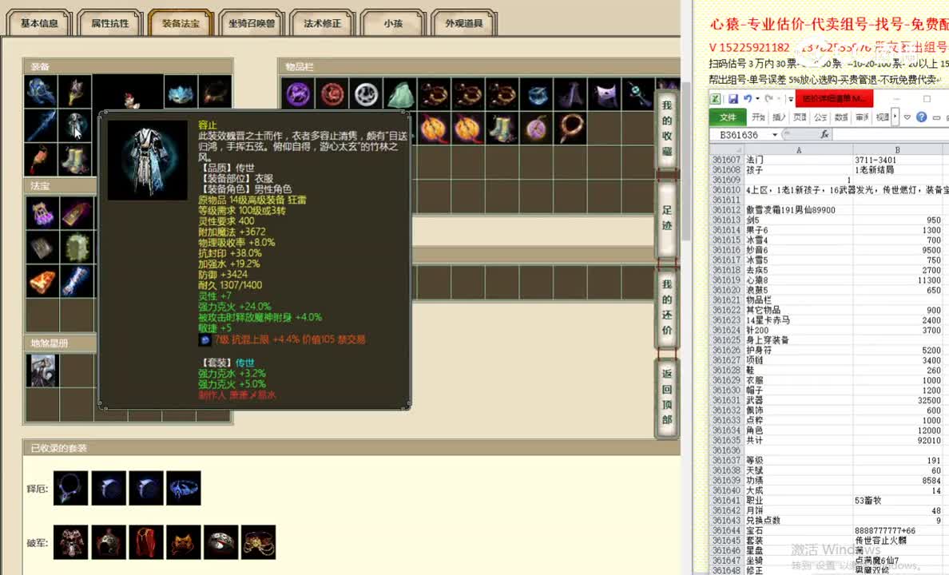Open Excel's 文件 menu
Image resolution: width=949 pixels, height=575 pixels.
[728, 116]
